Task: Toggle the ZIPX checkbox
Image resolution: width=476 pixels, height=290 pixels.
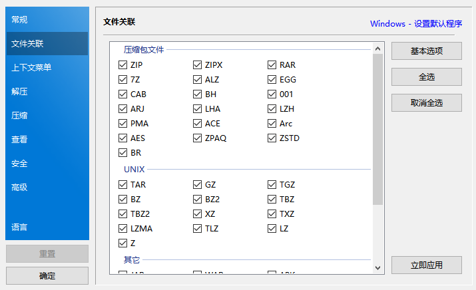Action: [x=197, y=65]
